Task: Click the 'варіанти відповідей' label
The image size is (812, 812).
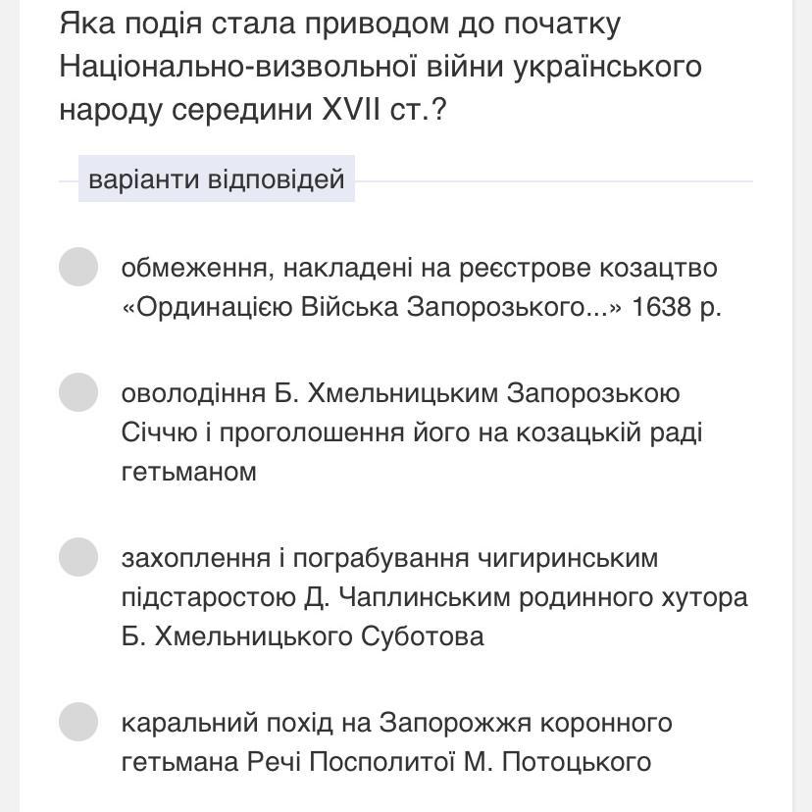Action: click(217, 179)
